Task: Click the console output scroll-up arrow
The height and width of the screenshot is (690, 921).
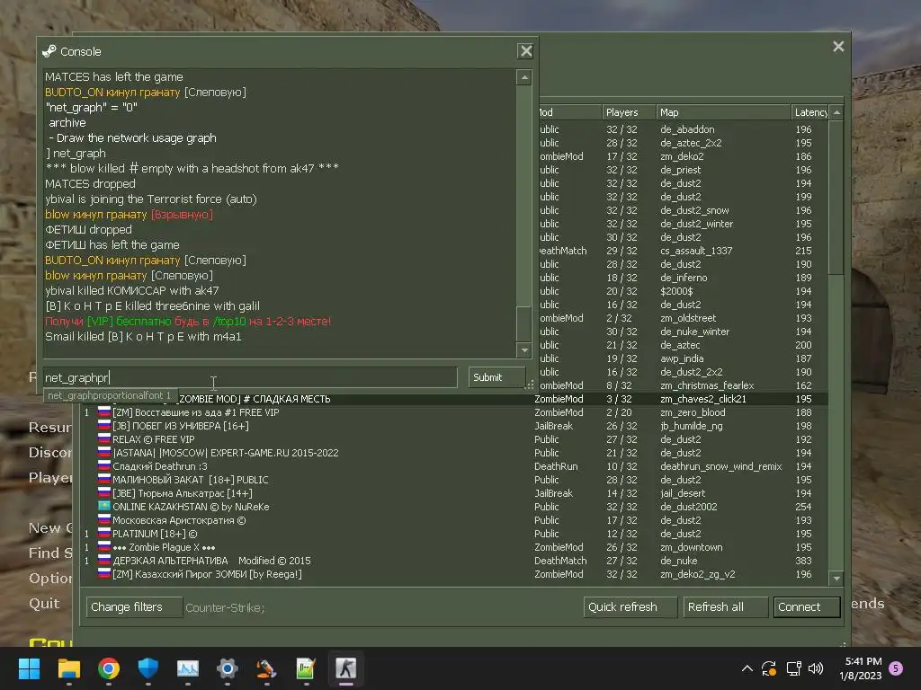Action: [x=524, y=77]
